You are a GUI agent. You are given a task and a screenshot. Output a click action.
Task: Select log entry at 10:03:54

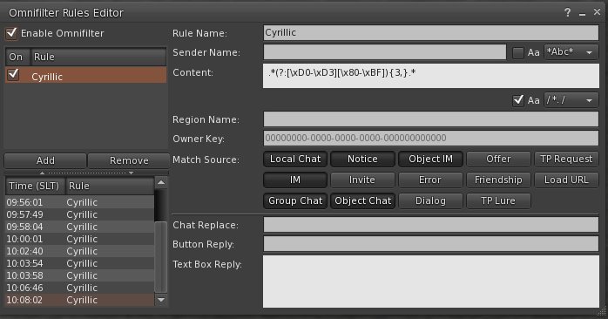79,263
